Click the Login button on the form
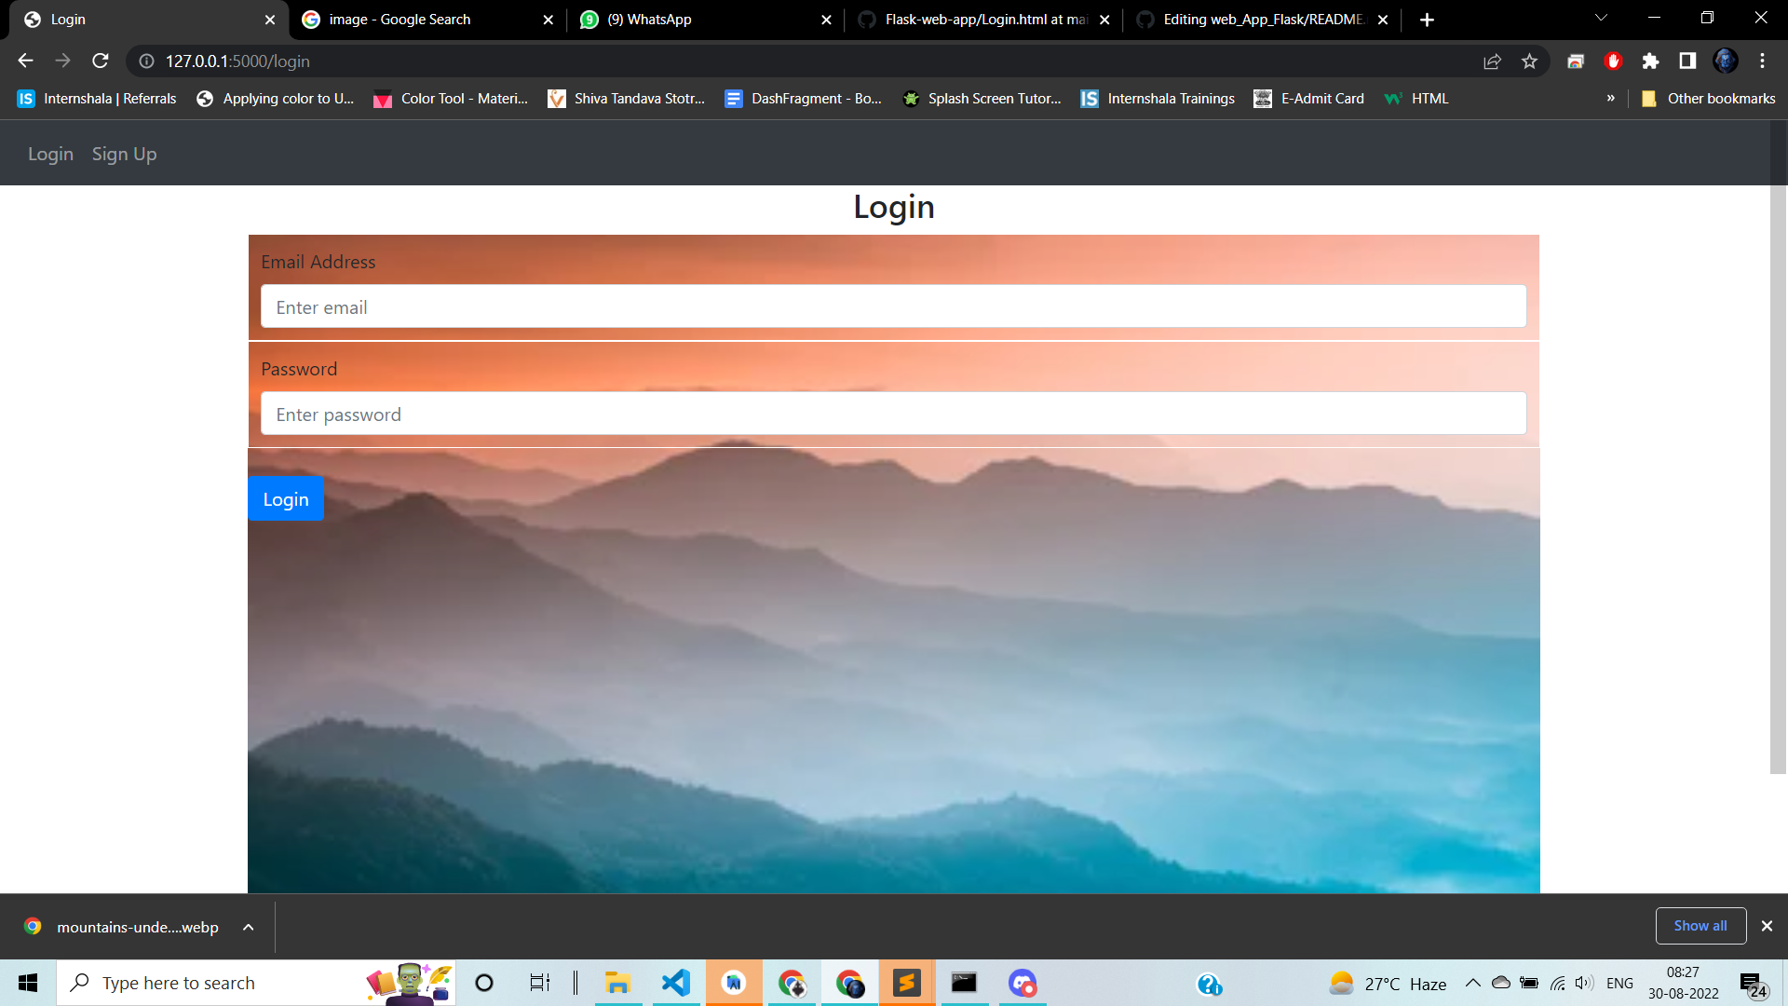Image resolution: width=1788 pixels, height=1006 pixels. [285, 498]
